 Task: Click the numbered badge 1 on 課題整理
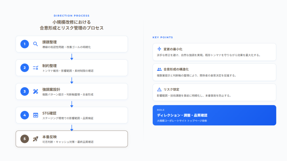click(24, 44)
